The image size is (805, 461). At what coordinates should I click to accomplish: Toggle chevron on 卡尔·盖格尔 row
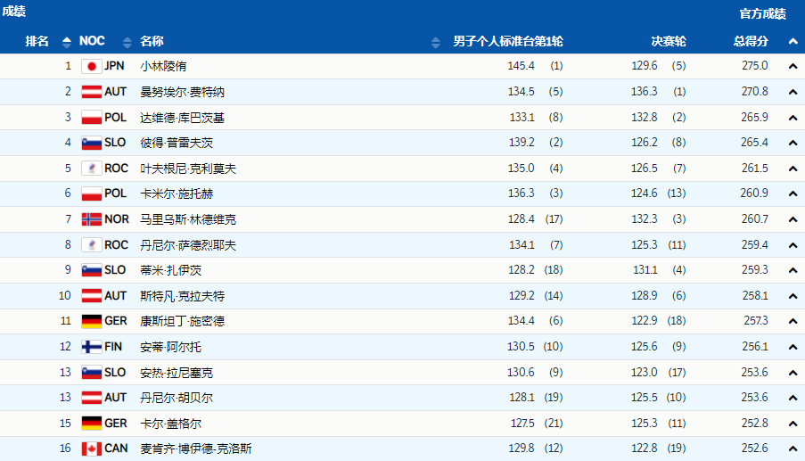pyautogui.click(x=793, y=424)
